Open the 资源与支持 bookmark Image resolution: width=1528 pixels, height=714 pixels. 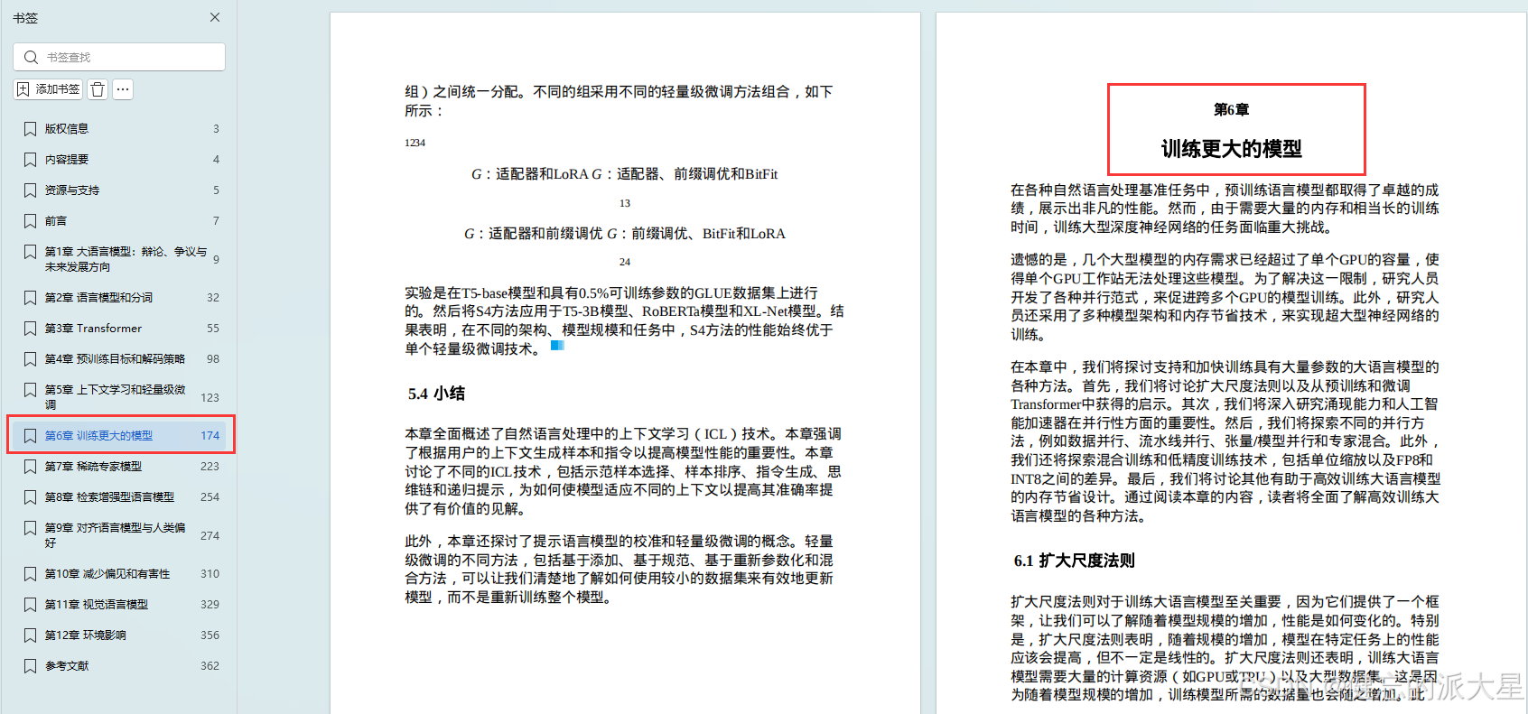pyautogui.click(x=72, y=190)
